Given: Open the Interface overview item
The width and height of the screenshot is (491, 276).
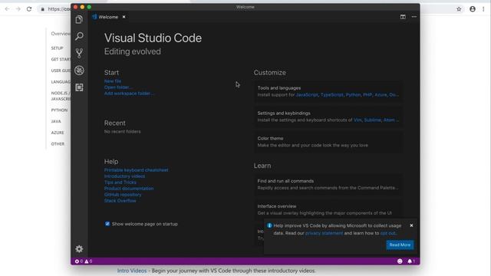Looking at the screenshot, I should (x=328, y=209).
